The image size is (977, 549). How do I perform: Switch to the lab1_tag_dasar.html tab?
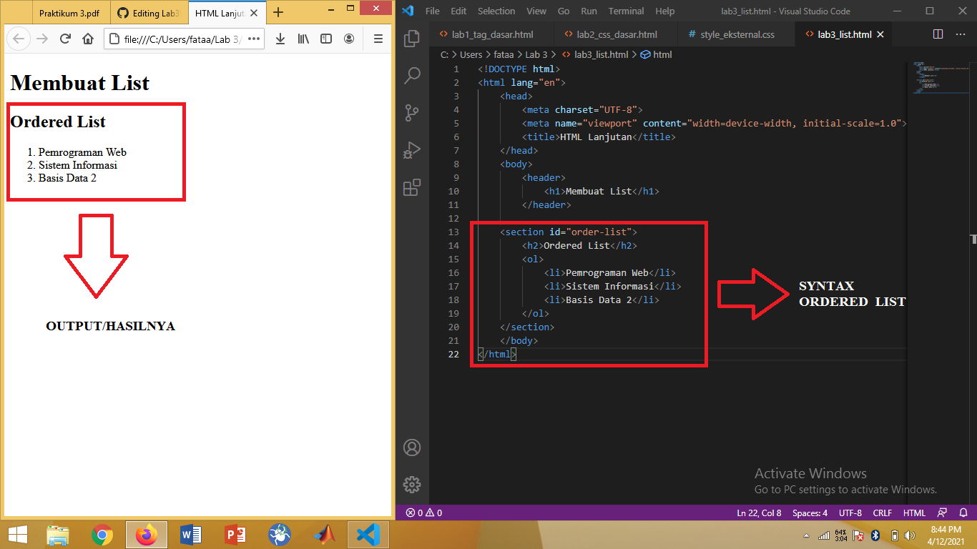click(492, 34)
